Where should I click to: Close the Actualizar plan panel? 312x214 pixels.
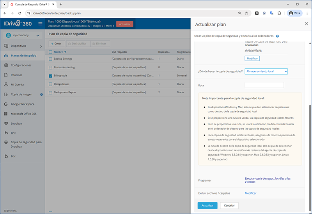tap(306, 24)
